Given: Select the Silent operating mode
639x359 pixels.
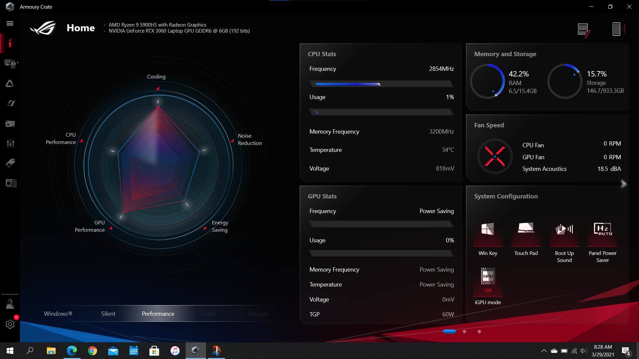Looking at the screenshot, I should tap(108, 314).
